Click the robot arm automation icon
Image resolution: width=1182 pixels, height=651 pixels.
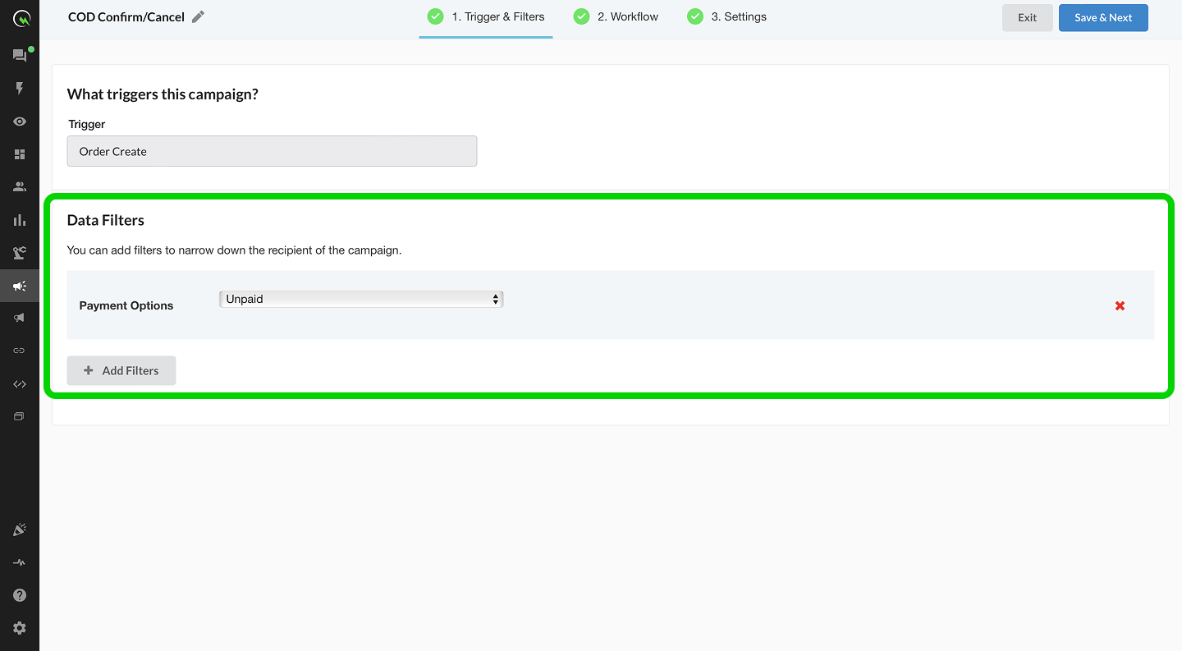click(20, 253)
